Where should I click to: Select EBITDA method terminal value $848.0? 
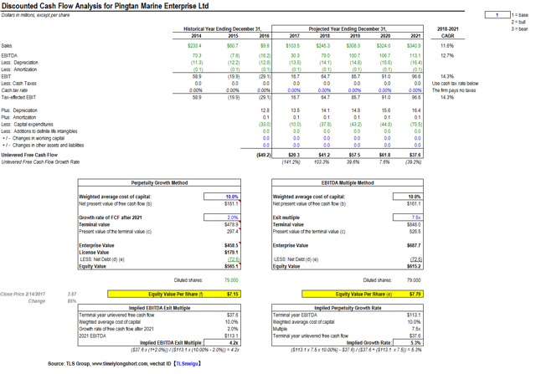point(414,225)
